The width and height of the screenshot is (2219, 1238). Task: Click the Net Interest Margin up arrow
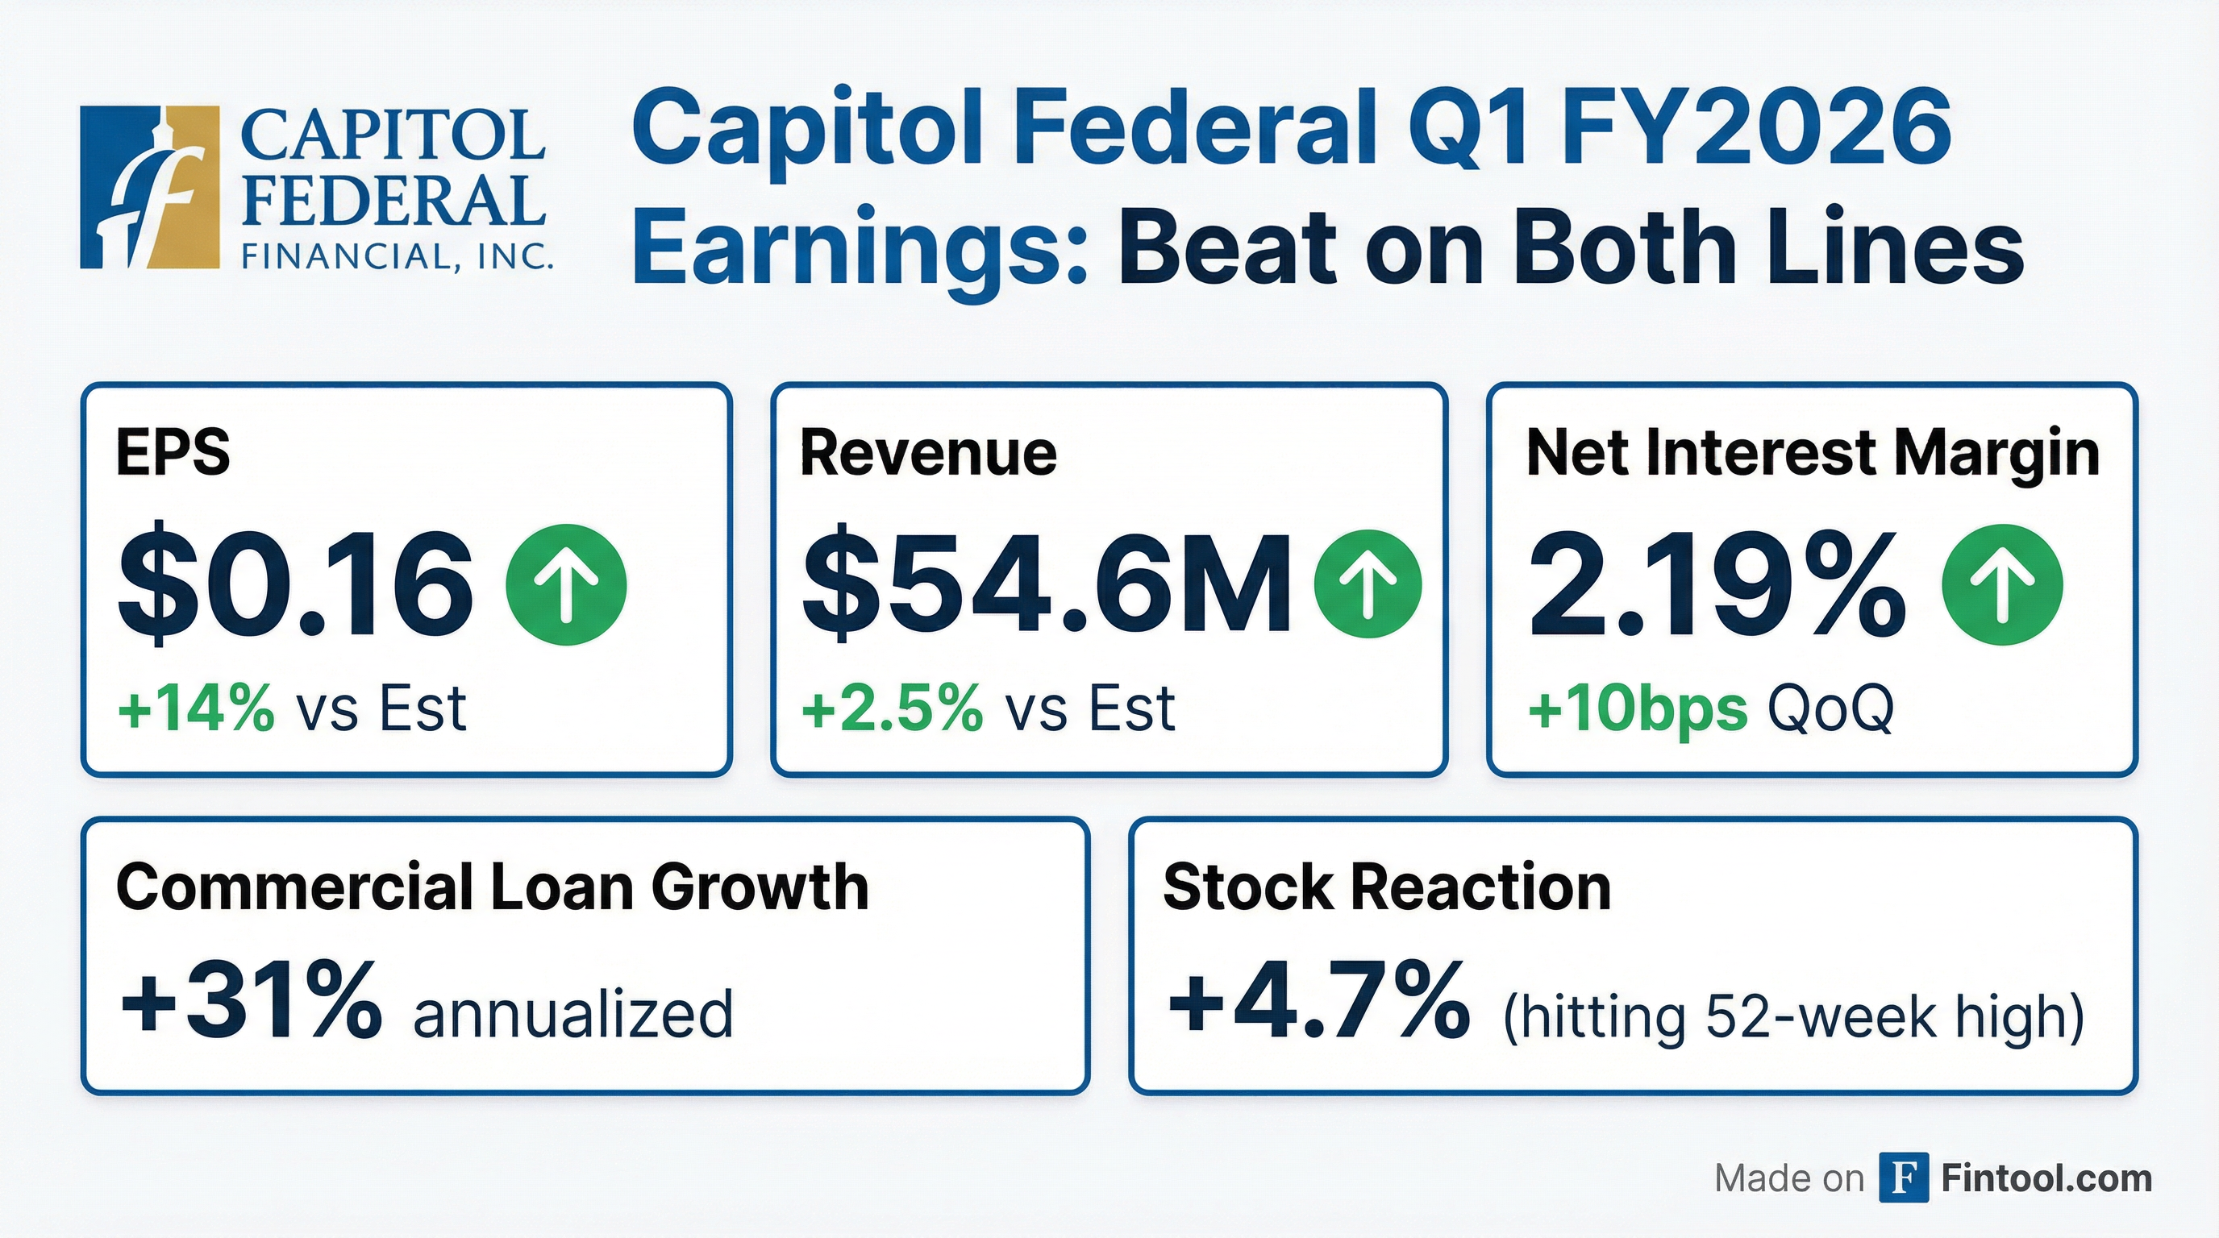pyautogui.click(x=2003, y=585)
